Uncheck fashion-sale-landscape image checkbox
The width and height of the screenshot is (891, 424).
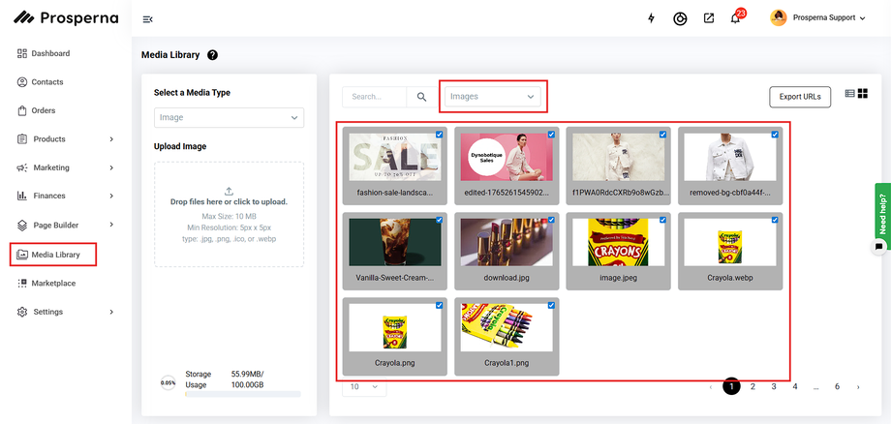point(440,135)
